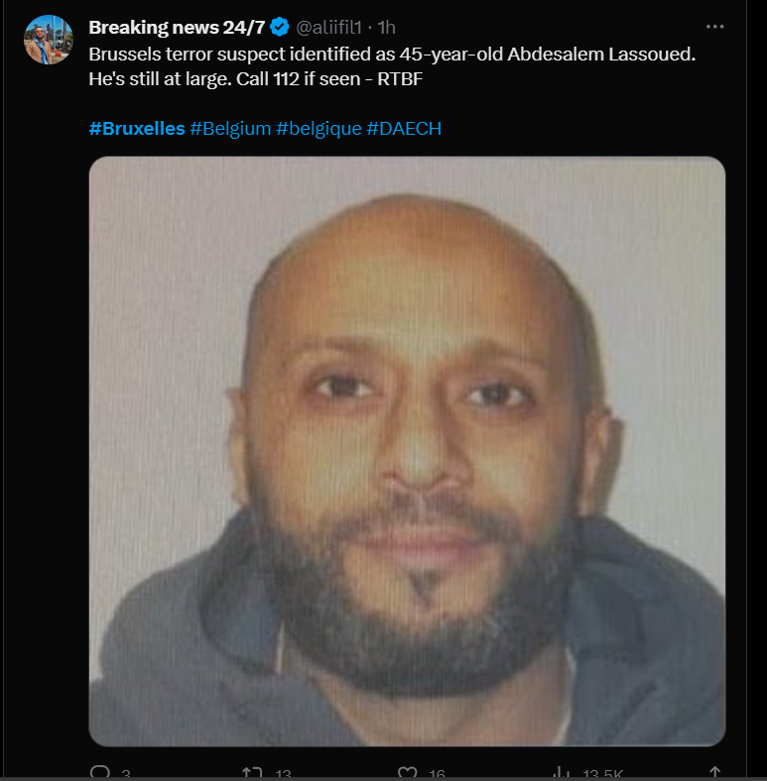Open tweet by clicking its body text
This screenshot has height=781, width=767.
(392, 66)
